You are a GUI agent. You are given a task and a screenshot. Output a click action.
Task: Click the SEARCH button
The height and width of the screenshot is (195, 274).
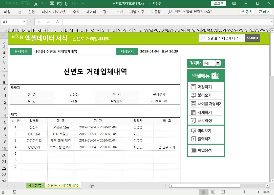[252, 38]
